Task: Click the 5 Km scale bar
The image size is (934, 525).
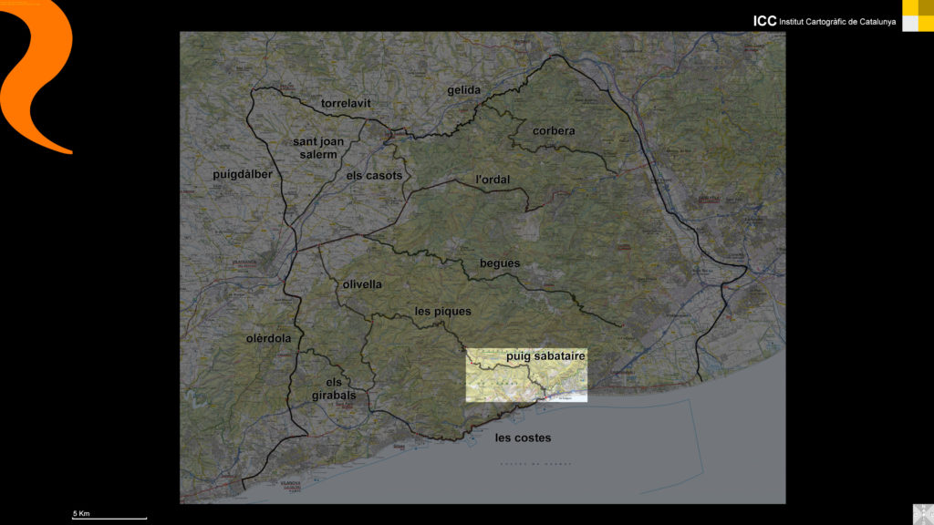Action: (x=109, y=516)
